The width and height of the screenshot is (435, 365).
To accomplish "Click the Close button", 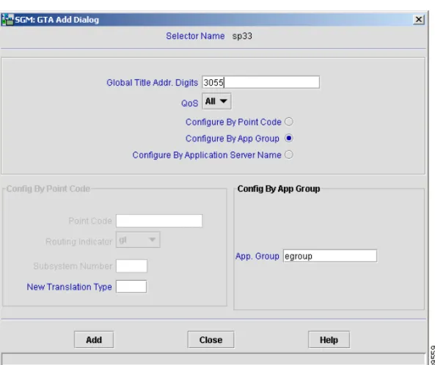I will [x=211, y=340].
